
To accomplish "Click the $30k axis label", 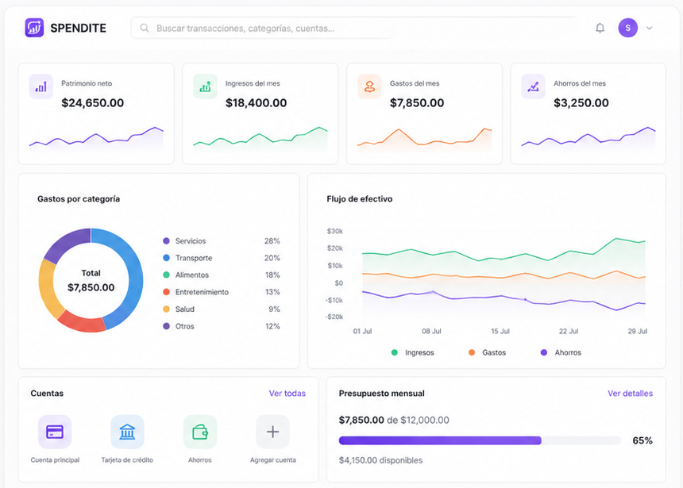I will coord(335,231).
